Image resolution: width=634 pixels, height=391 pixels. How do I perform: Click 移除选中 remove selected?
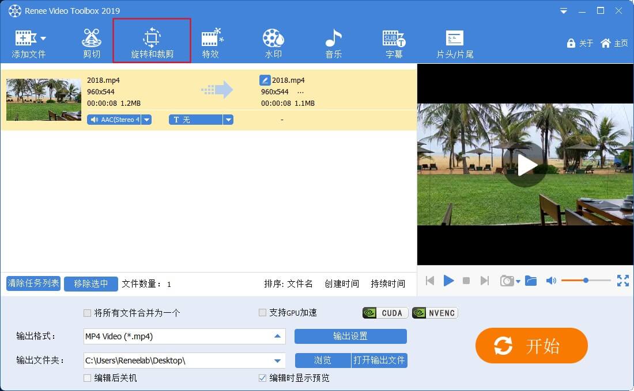(91, 283)
